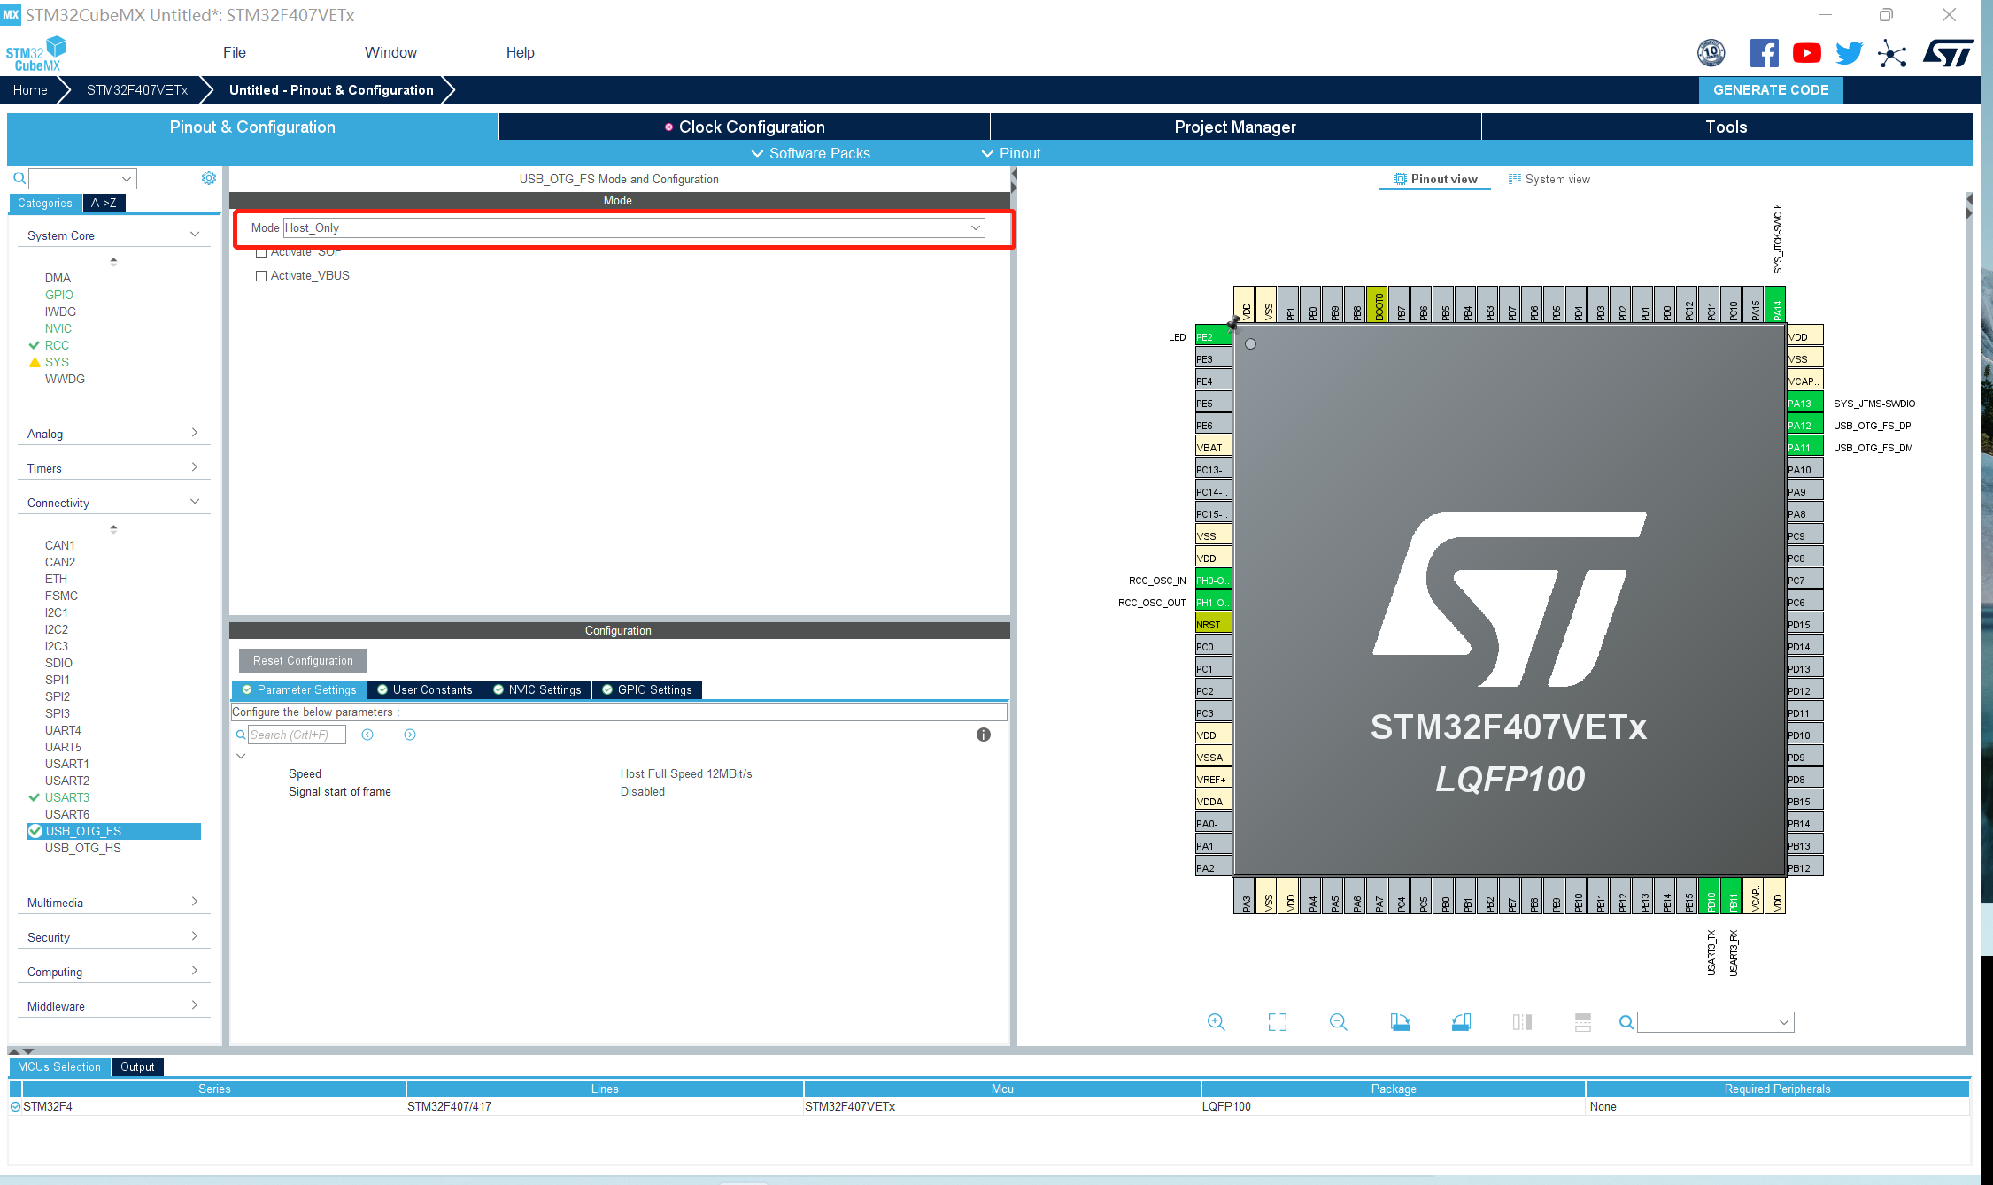
Task: Expand the Middleware category
Action: click(194, 1004)
